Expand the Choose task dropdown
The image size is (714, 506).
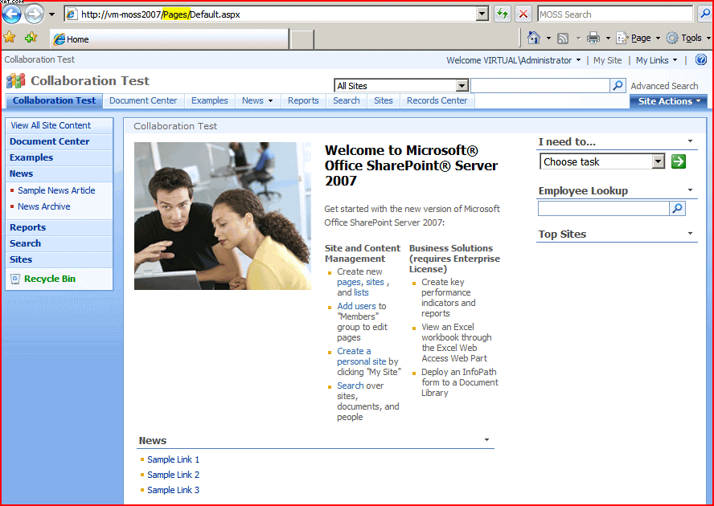point(658,161)
